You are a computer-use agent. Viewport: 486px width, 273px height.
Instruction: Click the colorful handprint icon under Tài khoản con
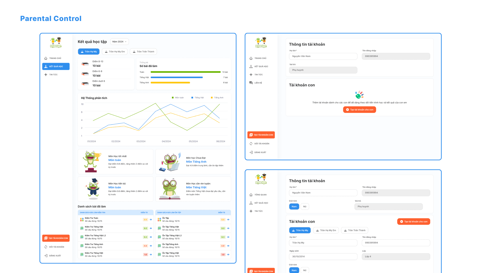tap(359, 95)
